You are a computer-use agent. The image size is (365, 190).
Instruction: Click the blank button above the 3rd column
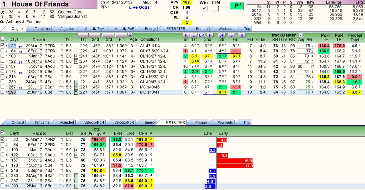click(108, 35)
